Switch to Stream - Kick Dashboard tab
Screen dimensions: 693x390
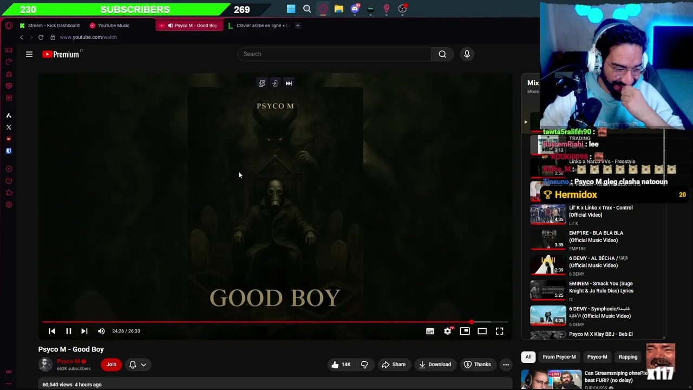(x=49, y=25)
